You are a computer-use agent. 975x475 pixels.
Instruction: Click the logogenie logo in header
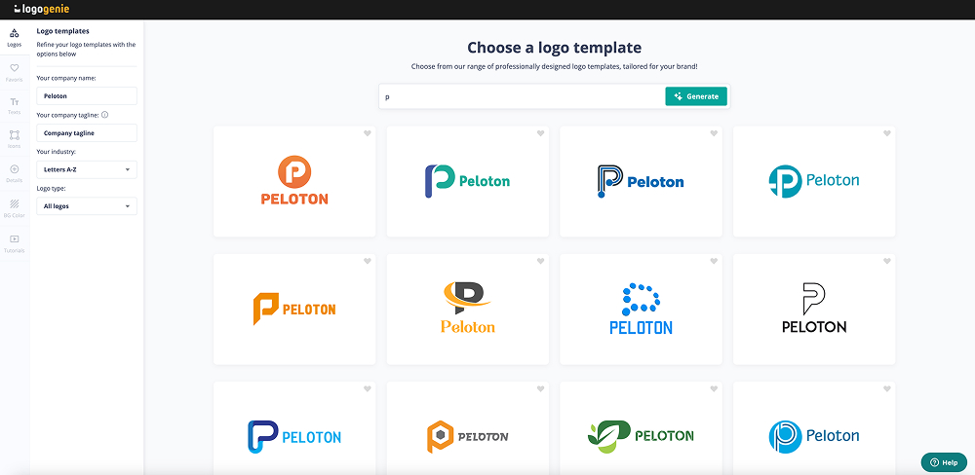coord(42,10)
